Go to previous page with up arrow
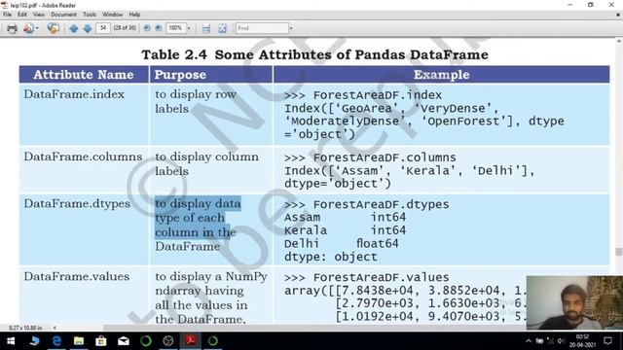The width and height of the screenshot is (623, 350). pyautogui.click(x=74, y=28)
